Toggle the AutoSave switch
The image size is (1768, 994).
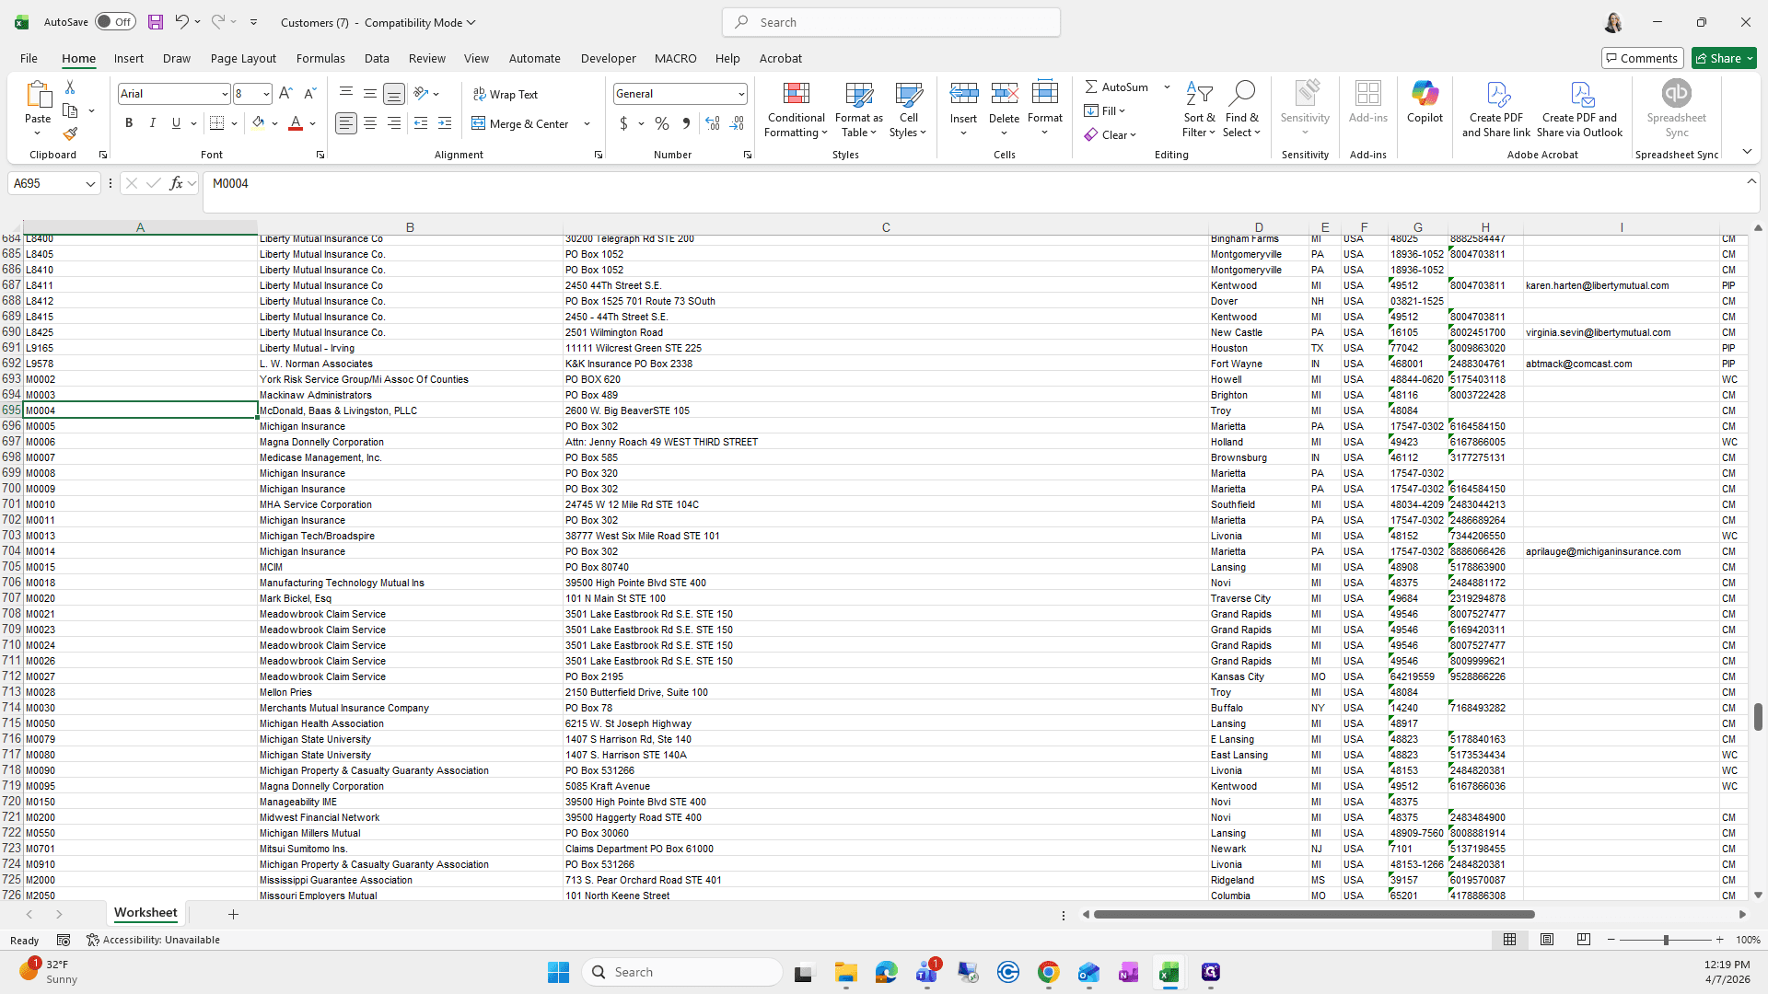click(115, 22)
